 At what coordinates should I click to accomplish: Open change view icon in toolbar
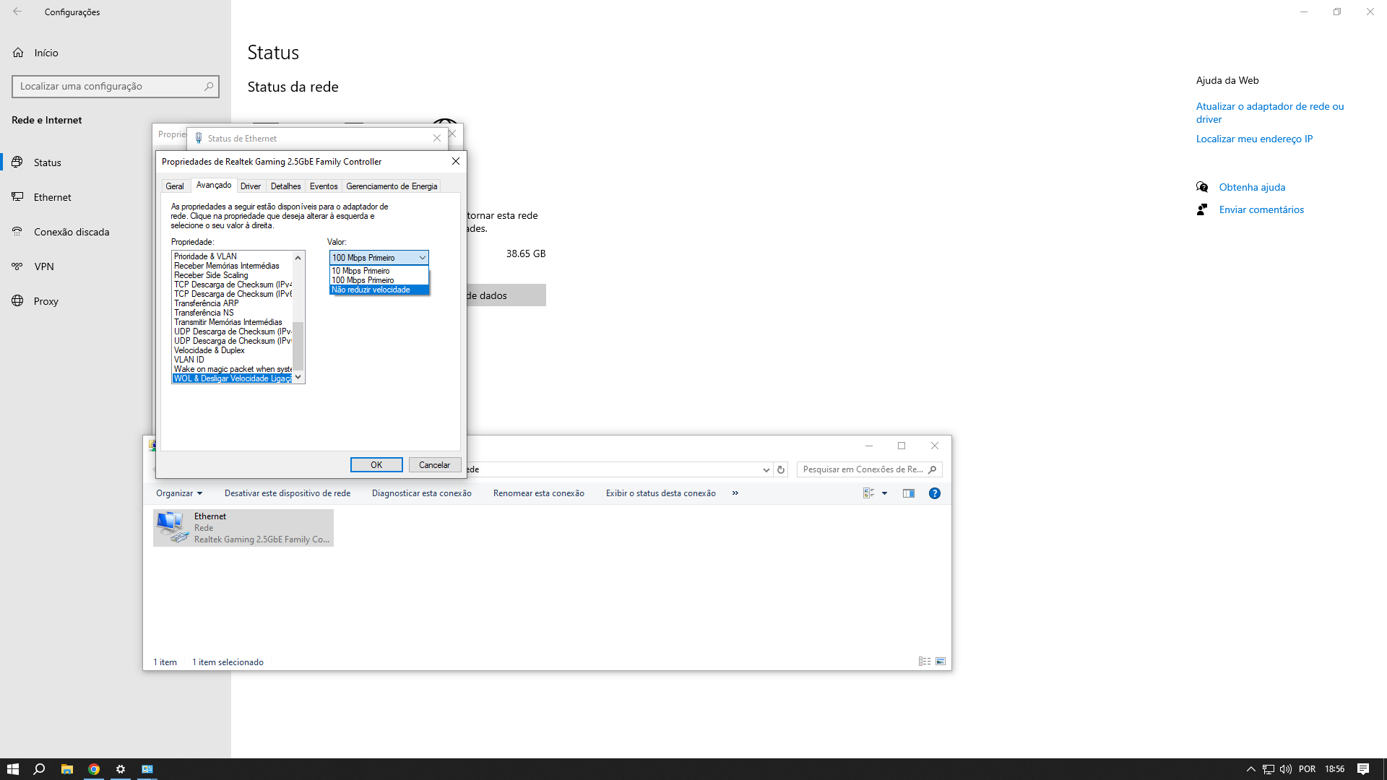[868, 493]
